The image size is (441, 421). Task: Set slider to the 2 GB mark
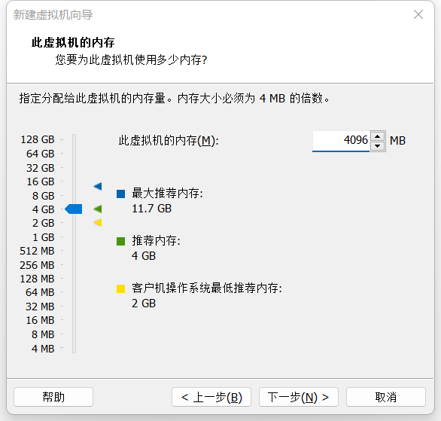pos(74,223)
